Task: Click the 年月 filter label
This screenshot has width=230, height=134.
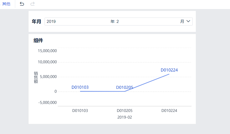Action: click(36, 22)
